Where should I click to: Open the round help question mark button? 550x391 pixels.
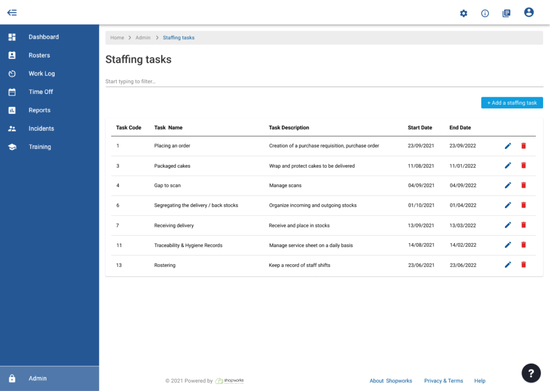click(x=531, y=373)
